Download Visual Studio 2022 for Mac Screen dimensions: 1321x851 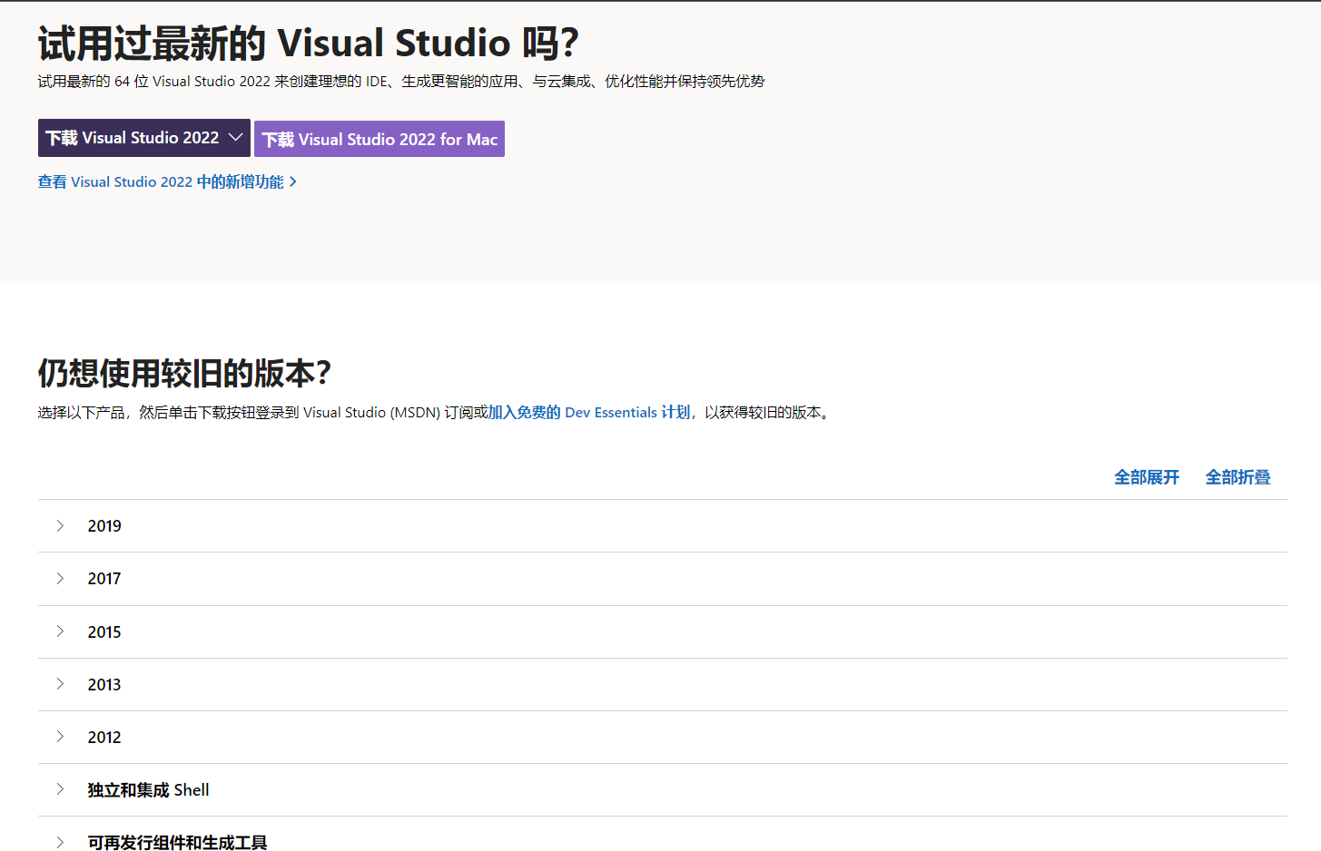tap(380, 139)
